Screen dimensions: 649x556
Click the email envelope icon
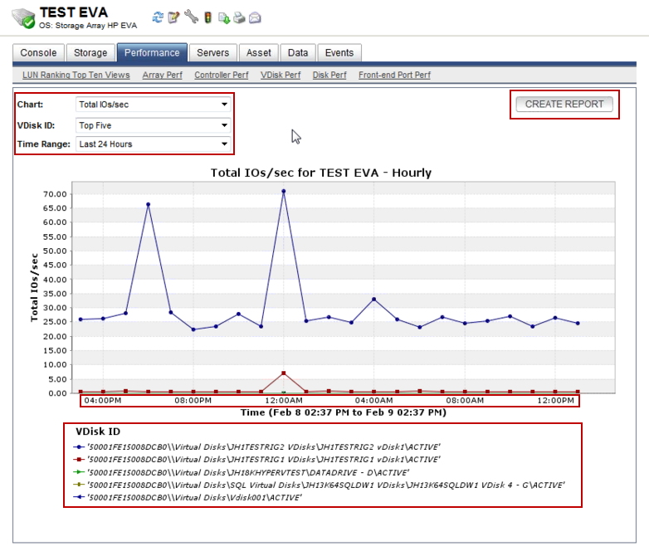(255, 17)
